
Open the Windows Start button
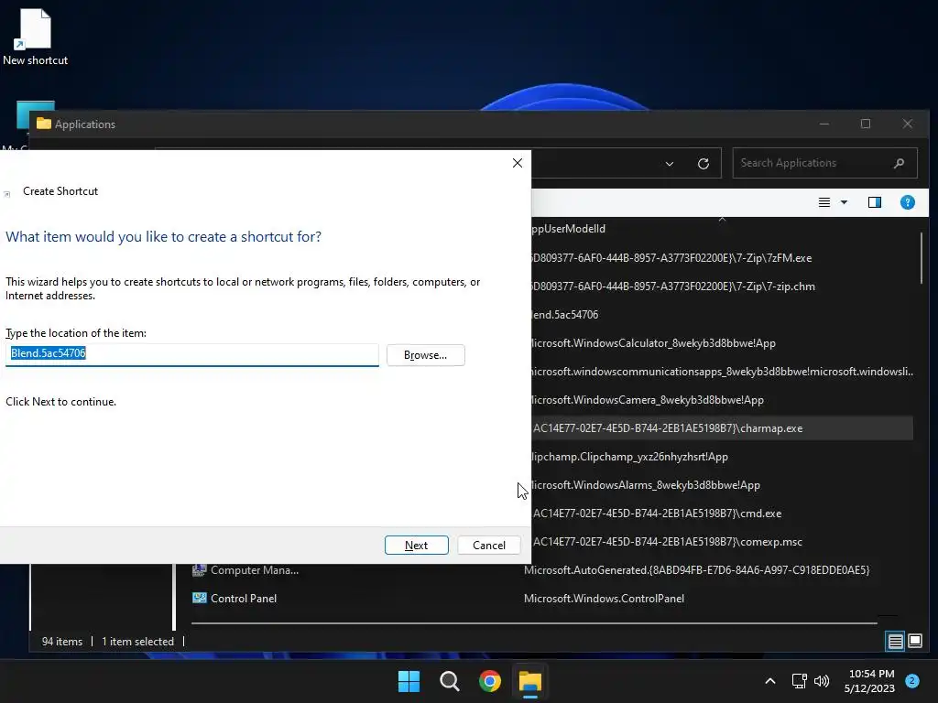pyautogui.click(x=409, y=681)
